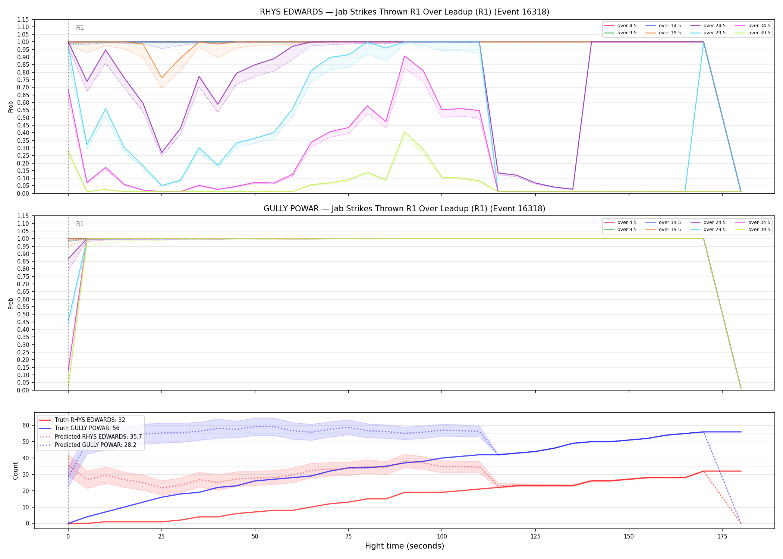Click the R1 round label in Gully Powar chart
Screen dimensions: 783x559
[80, 224]
